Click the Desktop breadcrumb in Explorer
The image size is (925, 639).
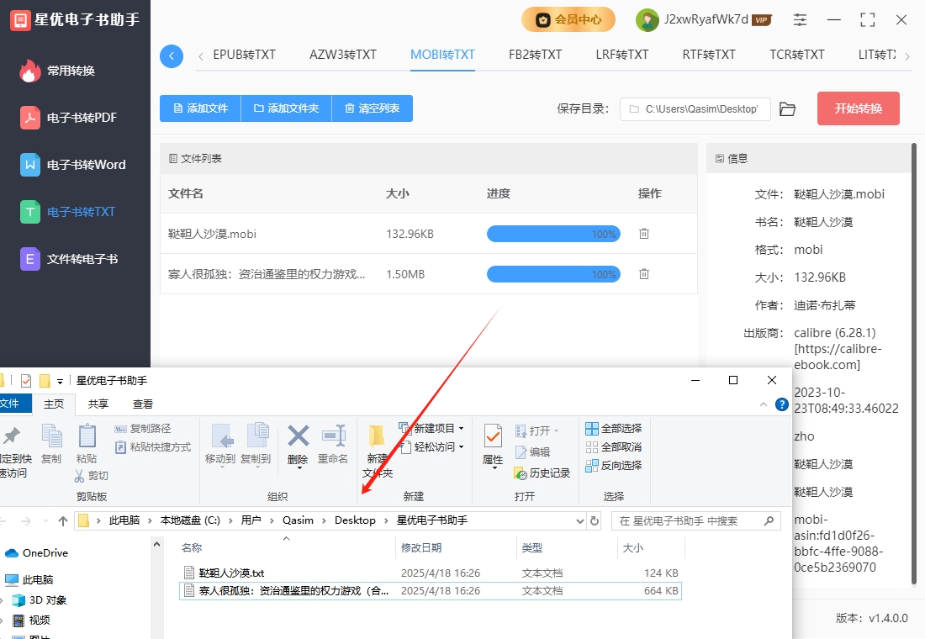click(x=355, y=520)
